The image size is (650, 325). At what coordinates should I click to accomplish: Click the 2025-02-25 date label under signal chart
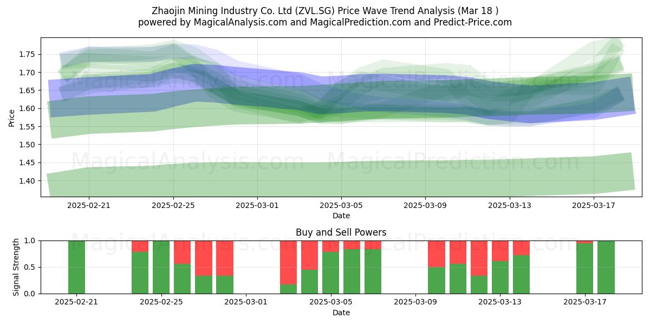pos(161,302)
